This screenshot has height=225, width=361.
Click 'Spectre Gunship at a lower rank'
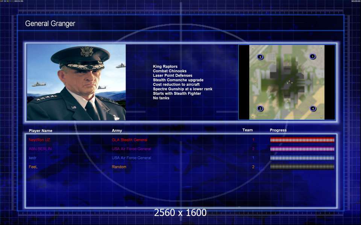tap(183, 89)
